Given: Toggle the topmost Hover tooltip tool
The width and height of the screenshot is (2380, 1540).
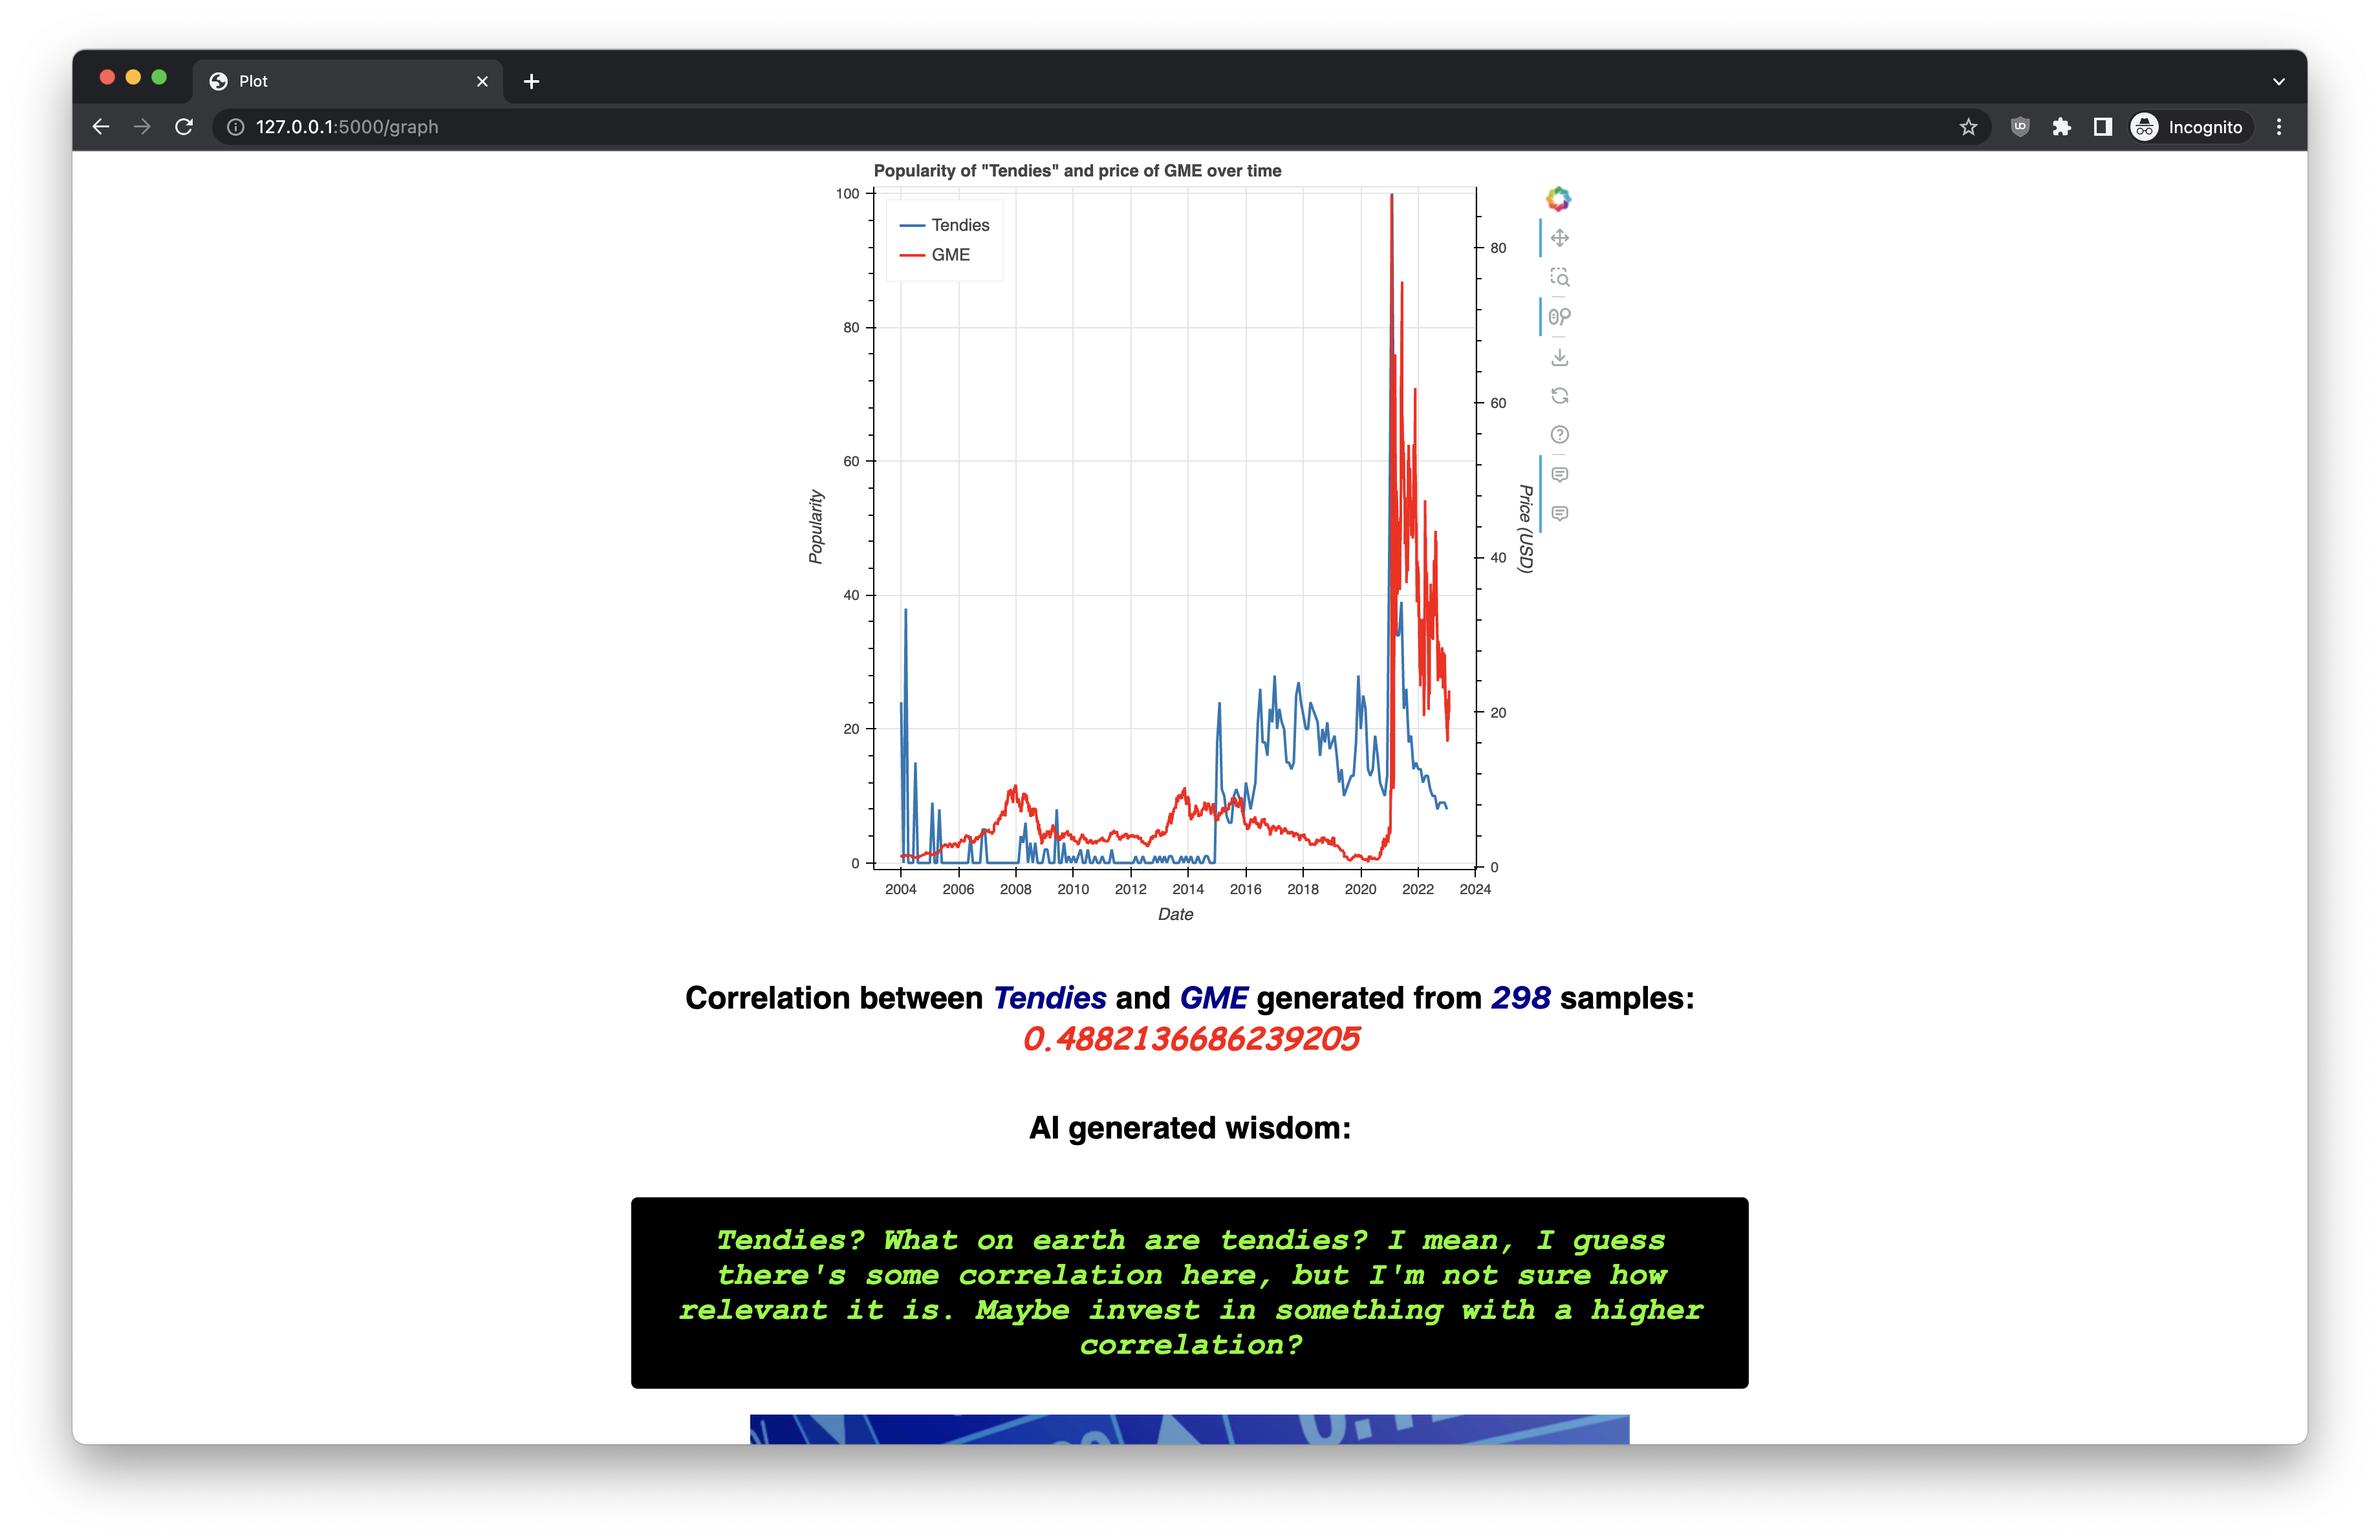Looking at the screenshot, I should (1559, 475).
